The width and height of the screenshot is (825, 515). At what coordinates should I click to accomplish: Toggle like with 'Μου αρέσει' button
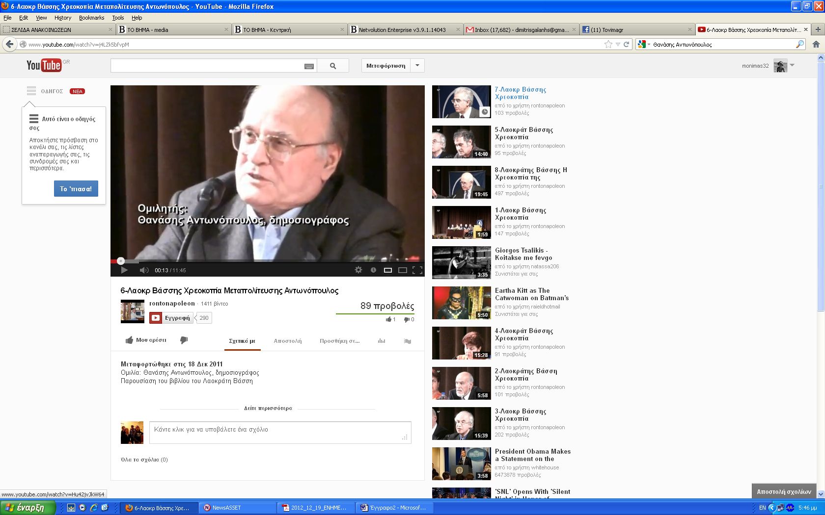tap(146, 340)
